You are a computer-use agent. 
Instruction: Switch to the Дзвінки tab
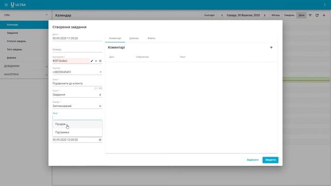[134, 38]
